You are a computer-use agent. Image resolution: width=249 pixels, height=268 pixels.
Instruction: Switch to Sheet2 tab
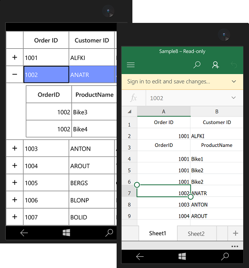click(x=196, y=233)
